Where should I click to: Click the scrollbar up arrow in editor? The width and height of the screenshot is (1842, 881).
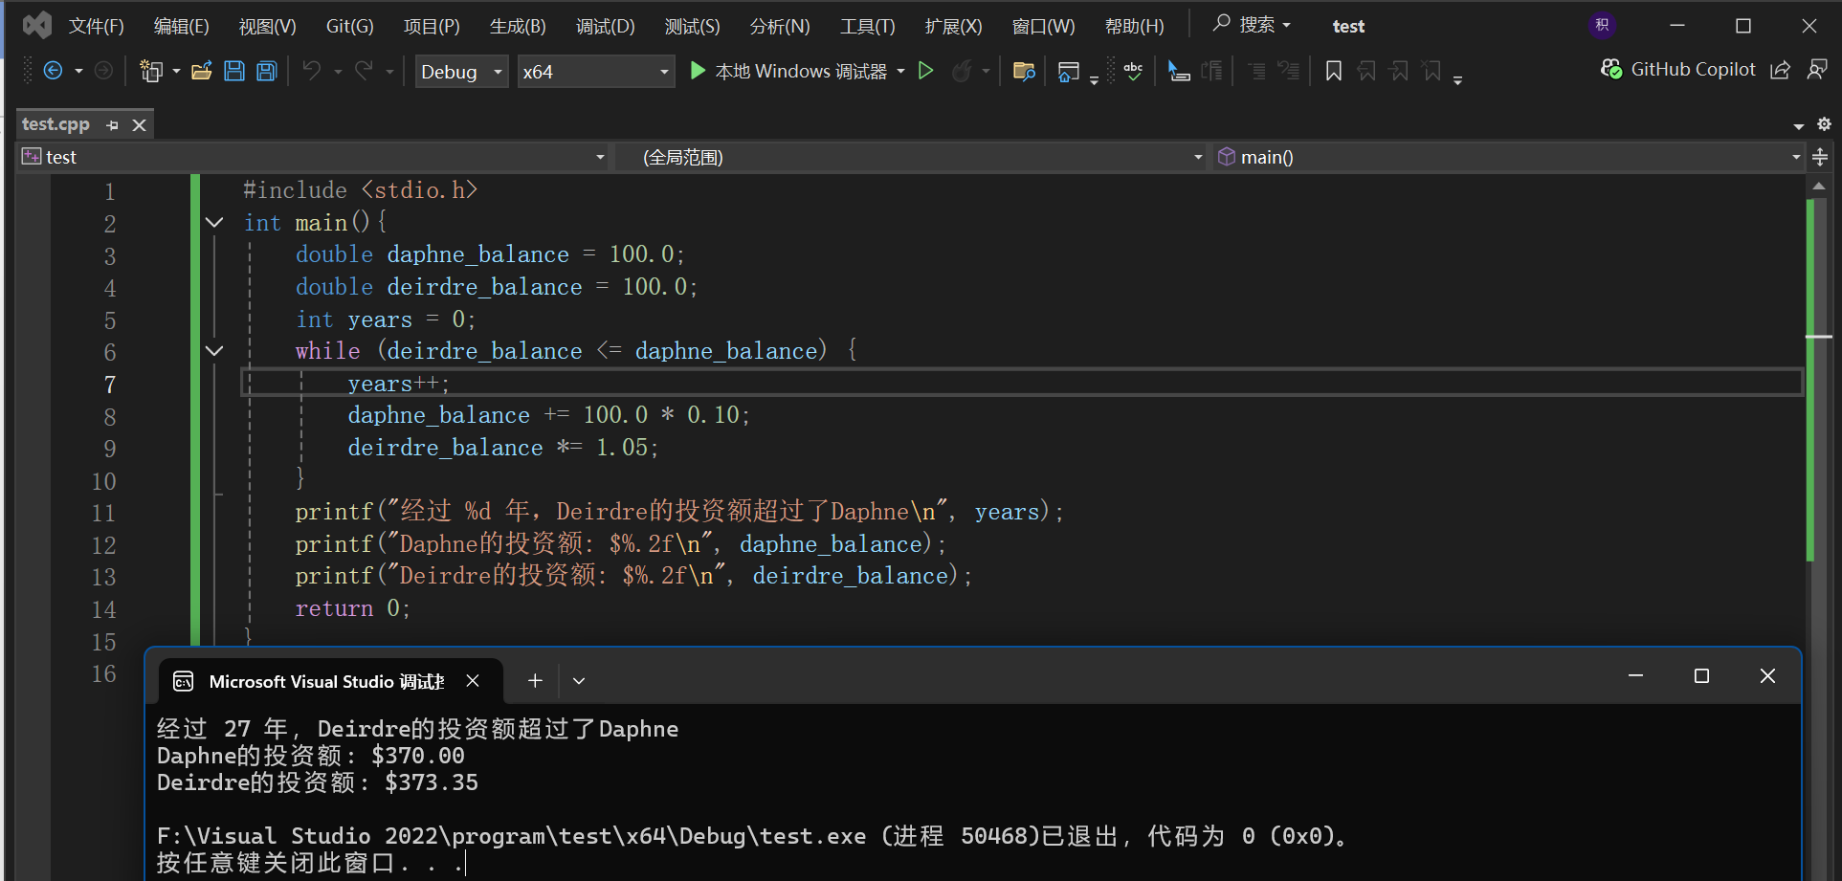(x=1819, y=187)
